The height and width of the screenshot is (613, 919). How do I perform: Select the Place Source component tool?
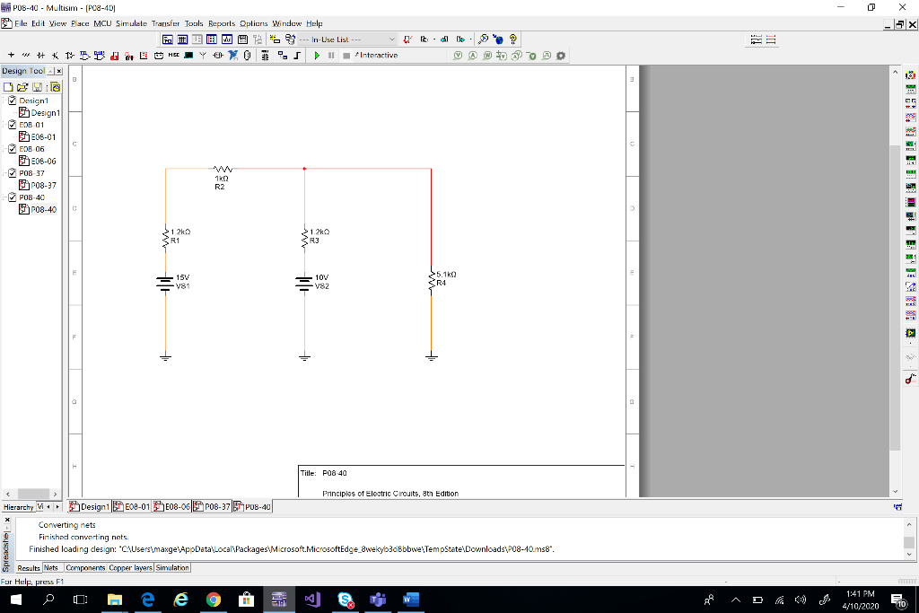point(11,55)
